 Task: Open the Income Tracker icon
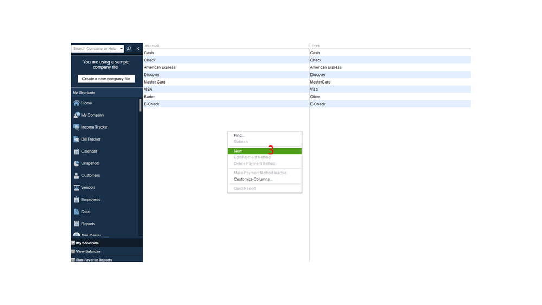click(x=76, y=127)
